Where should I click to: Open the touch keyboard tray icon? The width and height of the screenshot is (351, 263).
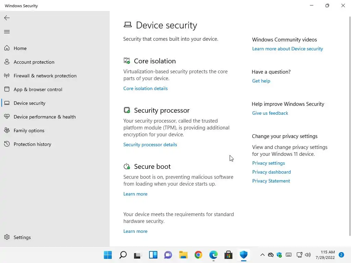tap(289, 255)
